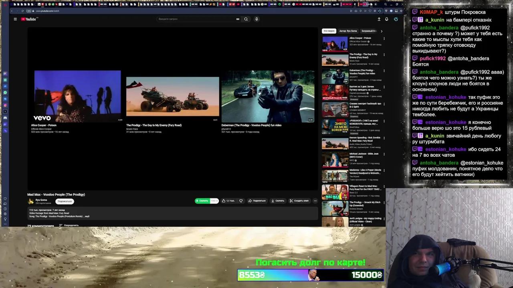The width and height of the screenshot is (513, 288).
Task: Open sidebar Alice Cooper - Poison video
Action: click(335, 44)
